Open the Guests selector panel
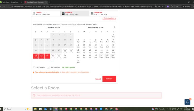Image resolution: width=194 pixels, height=111 pixels. pyautogui.click(x=46, y=13)
